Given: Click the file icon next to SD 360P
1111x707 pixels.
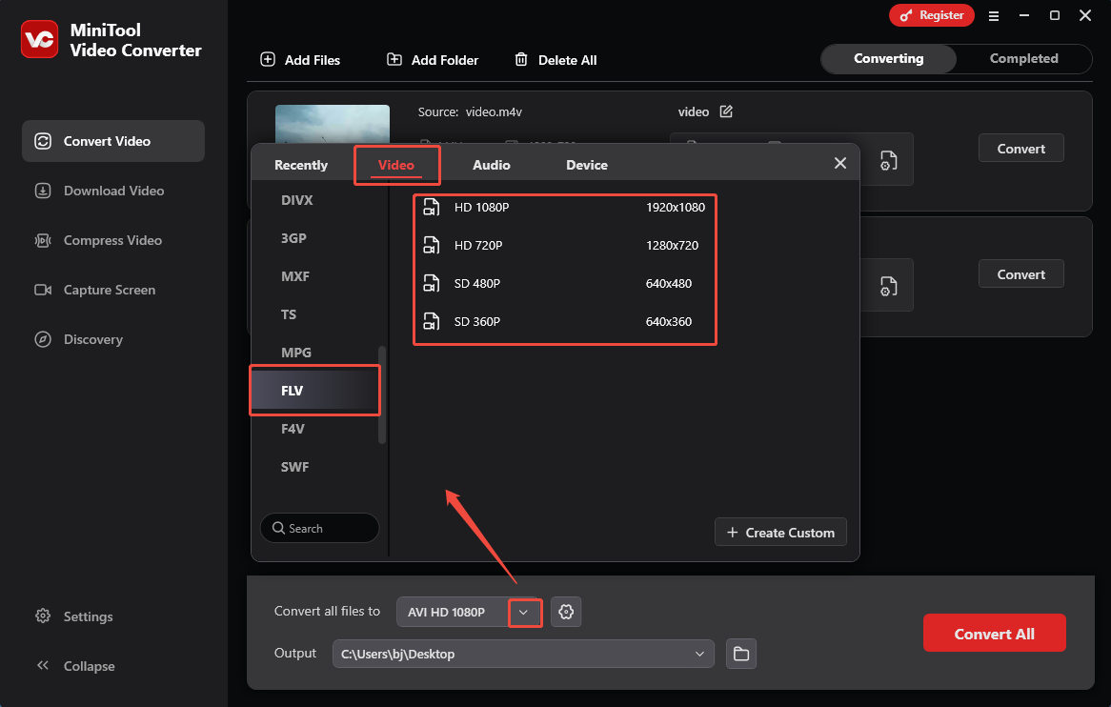Looking at the screenshot, I should tap(431, 322).
